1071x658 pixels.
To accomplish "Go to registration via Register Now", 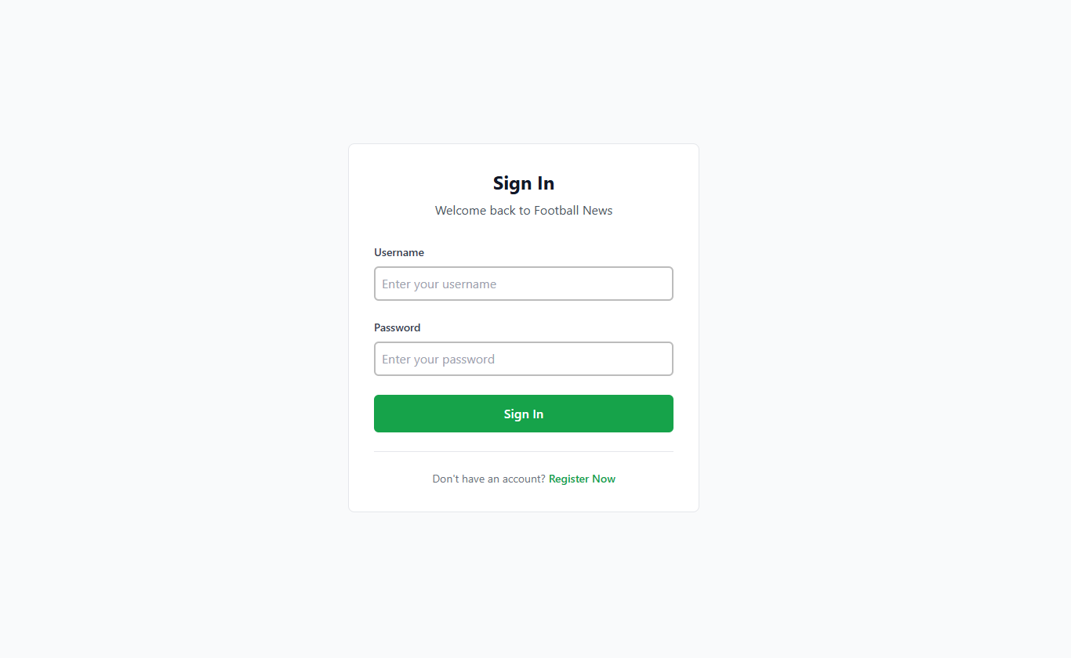I will pos(582,479).
